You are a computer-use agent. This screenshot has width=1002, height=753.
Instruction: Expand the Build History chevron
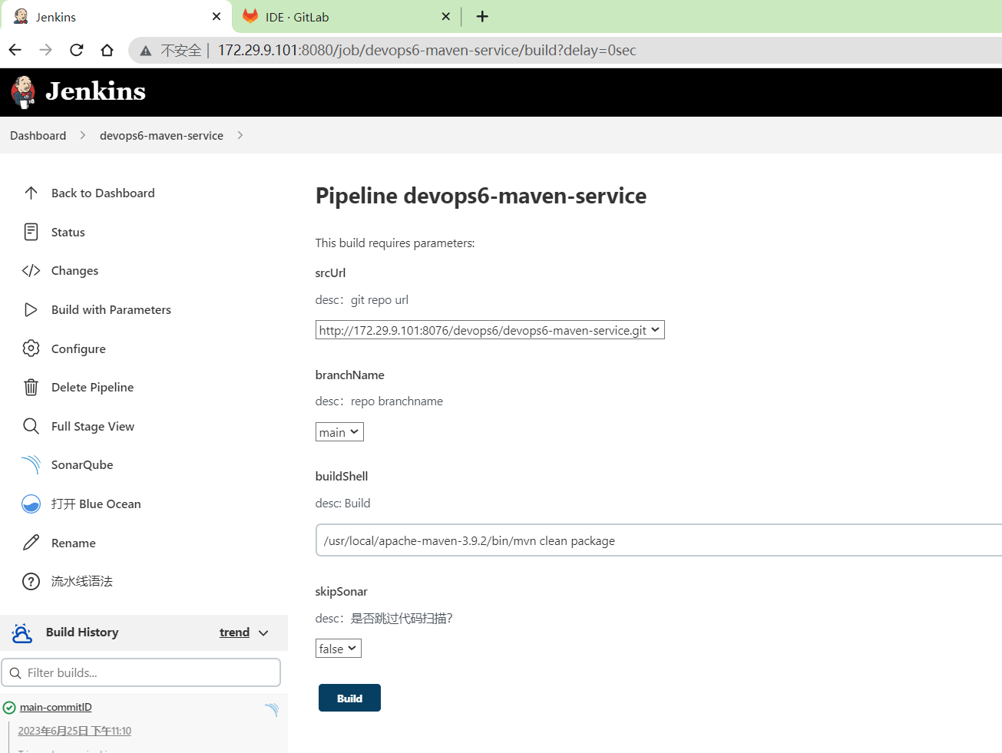[263, 633]
